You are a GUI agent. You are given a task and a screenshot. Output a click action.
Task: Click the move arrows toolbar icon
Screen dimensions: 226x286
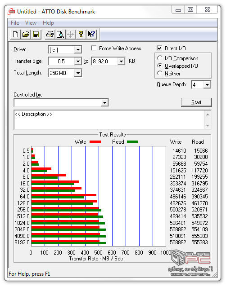tap(70, 34)
